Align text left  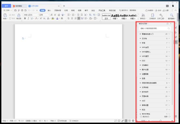69,18
